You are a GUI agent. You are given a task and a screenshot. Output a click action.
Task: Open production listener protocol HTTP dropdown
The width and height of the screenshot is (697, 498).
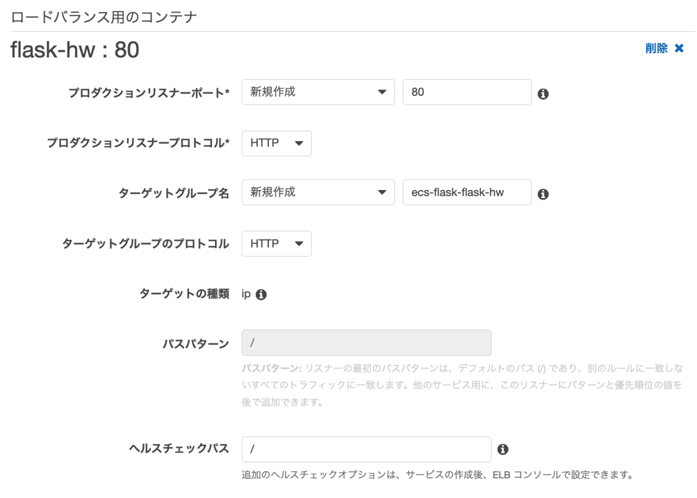(276, 143)
